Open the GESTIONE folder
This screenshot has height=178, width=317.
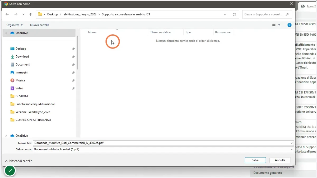tap(22, 96)
